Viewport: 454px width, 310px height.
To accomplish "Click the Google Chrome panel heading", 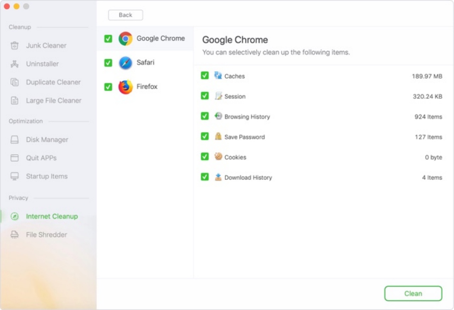I will point(235,40).
